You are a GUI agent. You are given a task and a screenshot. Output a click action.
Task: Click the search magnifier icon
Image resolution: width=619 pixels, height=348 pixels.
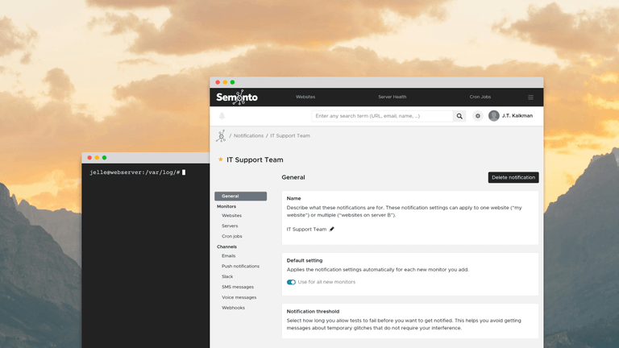(459, 116)
